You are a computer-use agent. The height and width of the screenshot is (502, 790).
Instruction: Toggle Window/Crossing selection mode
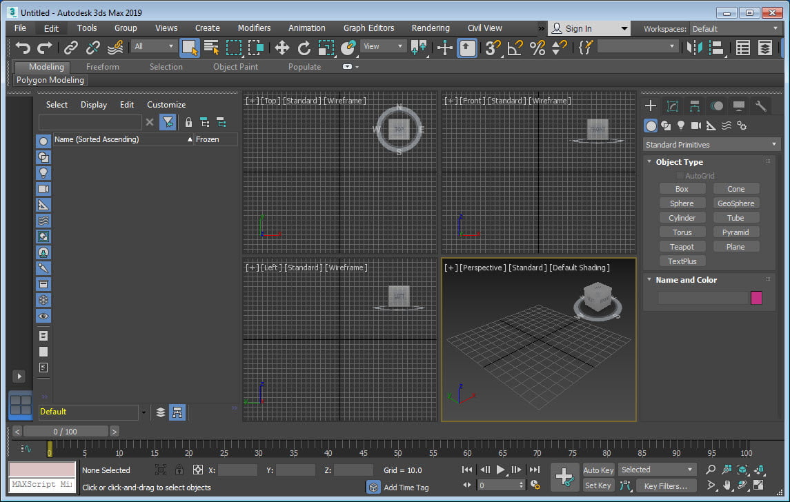[256, 48]
